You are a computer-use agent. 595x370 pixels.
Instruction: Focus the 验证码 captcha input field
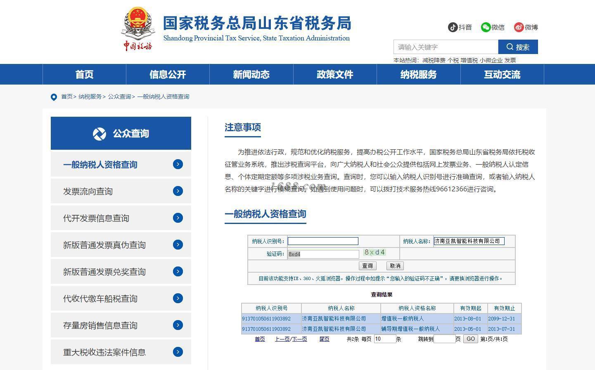[x=323, y=254]
